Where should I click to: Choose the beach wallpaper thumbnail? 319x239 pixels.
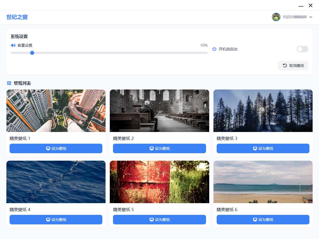click(263, 182)
